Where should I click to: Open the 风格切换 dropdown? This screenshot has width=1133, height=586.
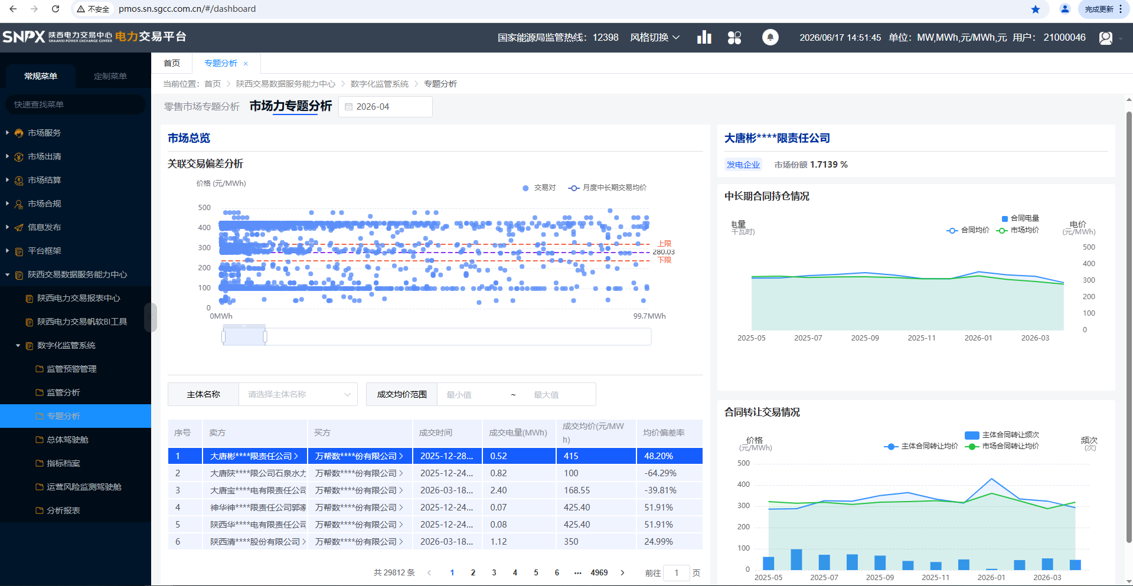pos(655,37)
